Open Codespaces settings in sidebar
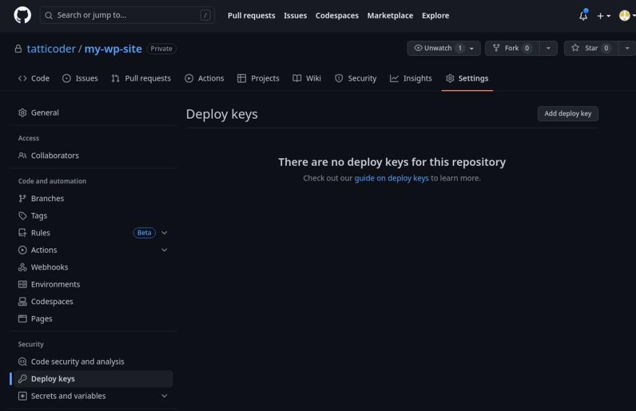636x411 pixels. click(93, 302)
